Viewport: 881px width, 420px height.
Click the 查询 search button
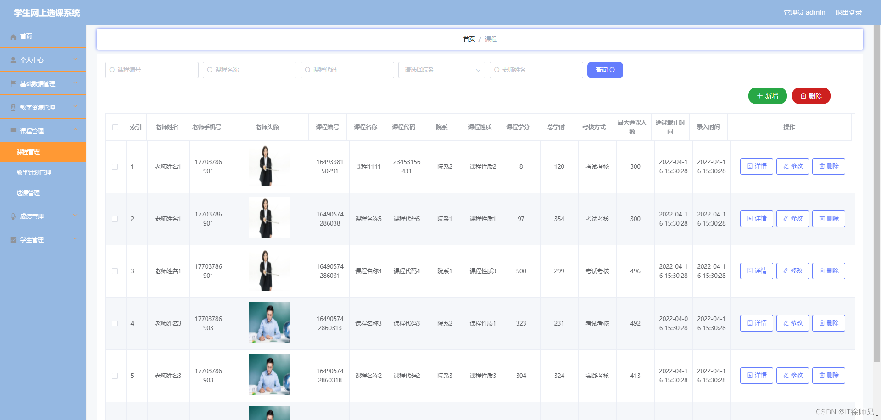coord(605,70)
